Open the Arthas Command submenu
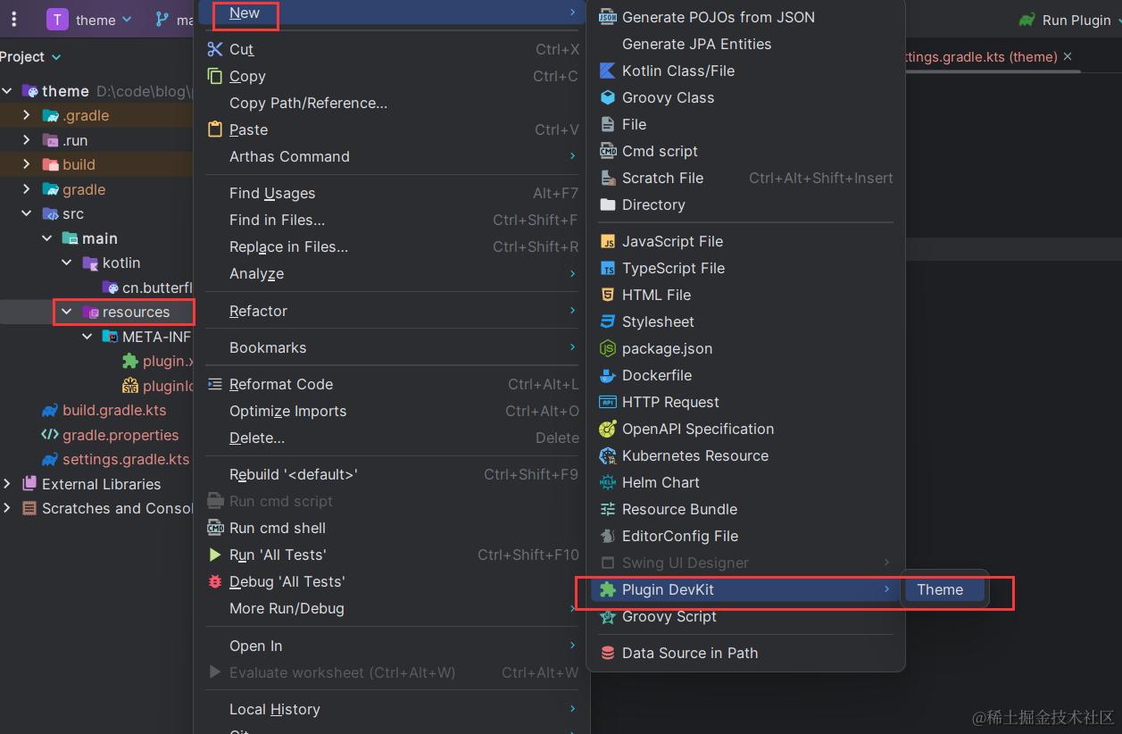The width and height of the screenshot is (1122, 734). pos(393,156)
